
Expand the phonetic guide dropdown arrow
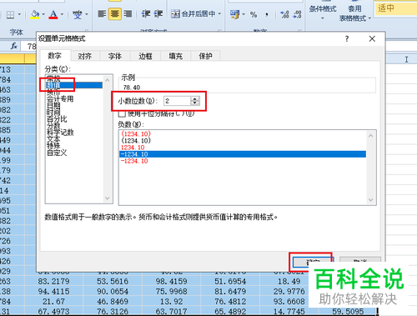87,14
